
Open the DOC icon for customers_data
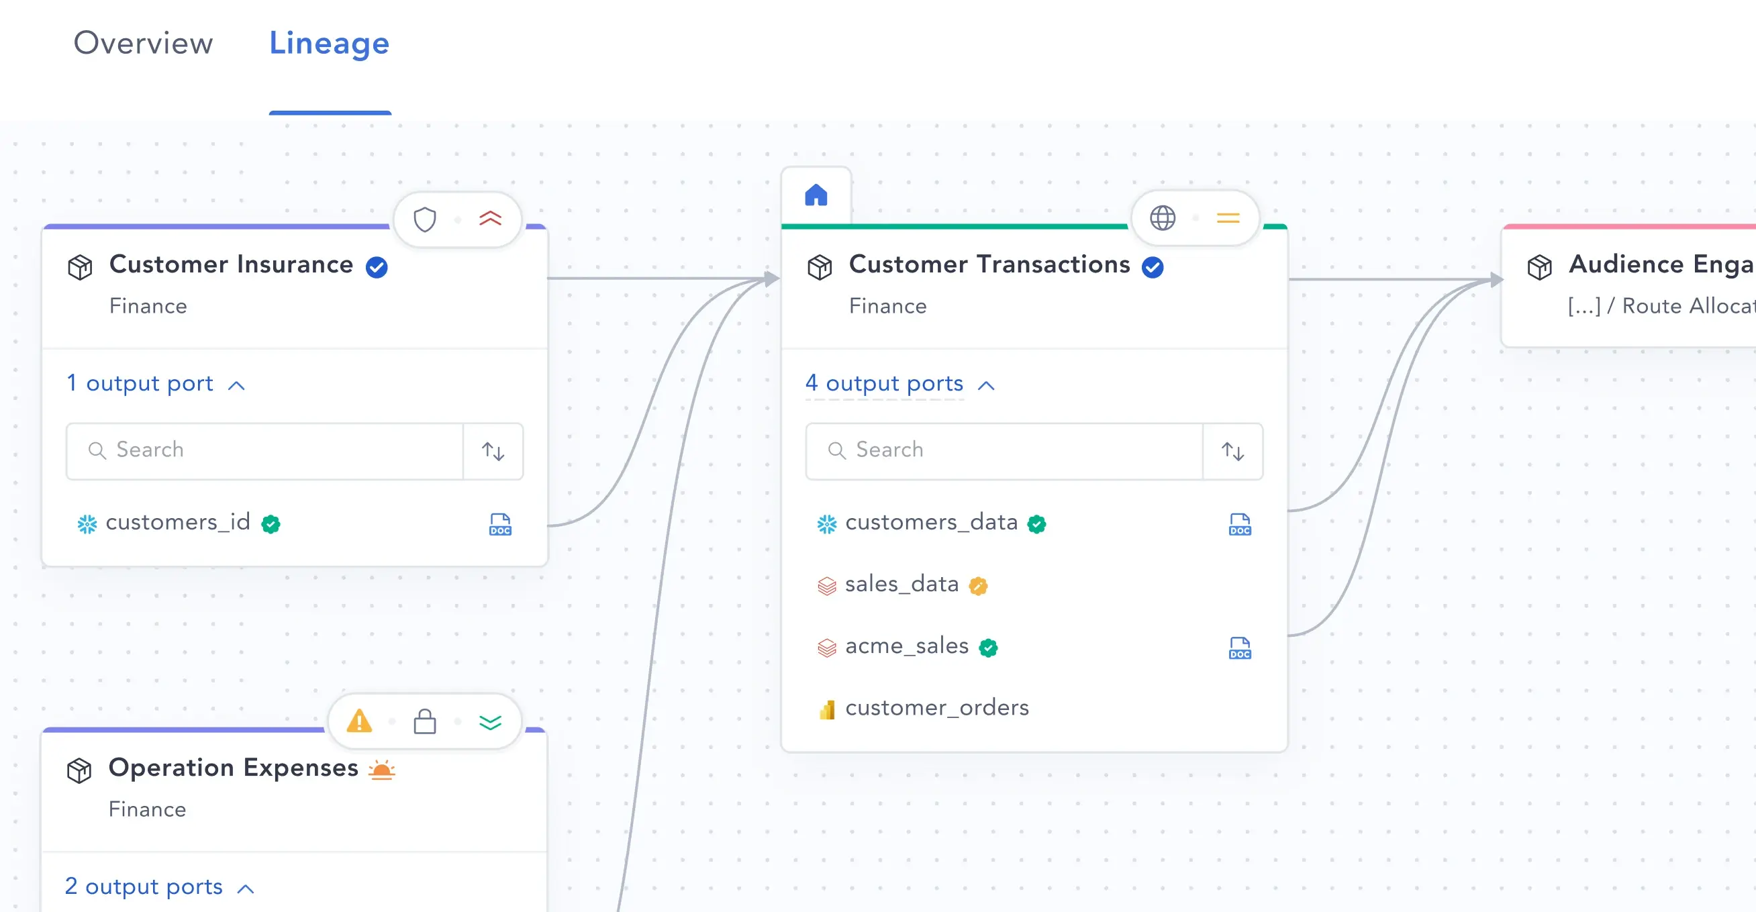1239,524
